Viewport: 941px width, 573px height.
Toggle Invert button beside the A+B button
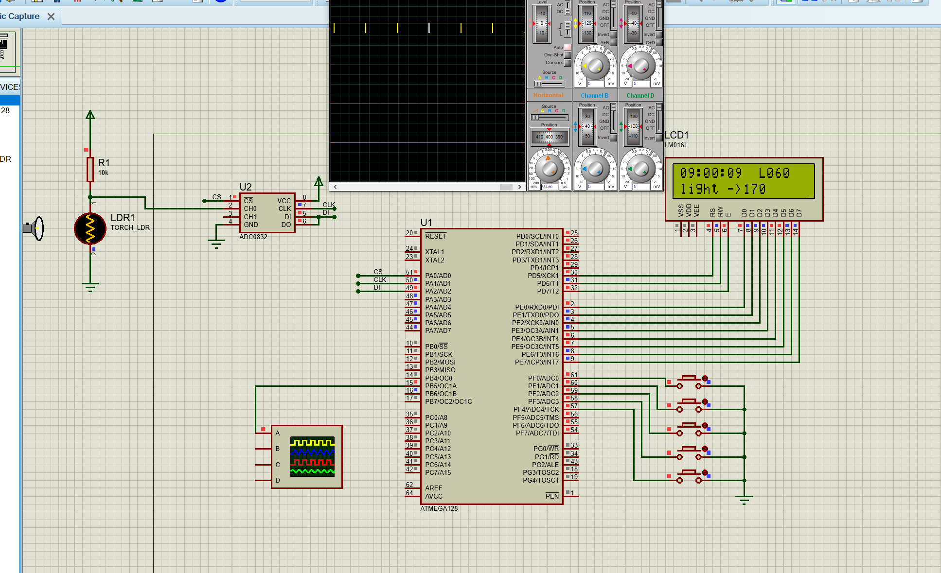(x=613, y=35)
